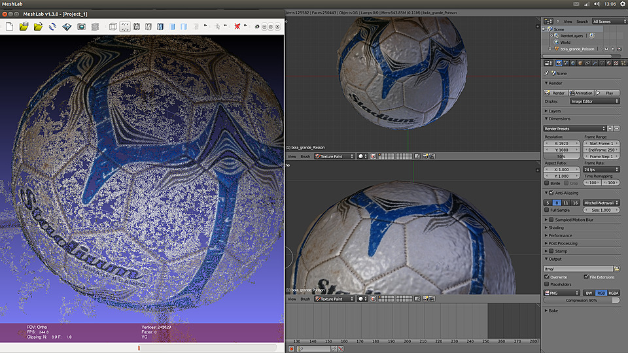Open the layer dialog stack icon
Viewport: 628px width, 353px height.
[95, 27]
